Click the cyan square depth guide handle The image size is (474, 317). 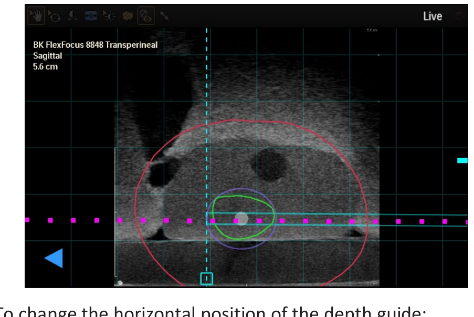point(207,279)
